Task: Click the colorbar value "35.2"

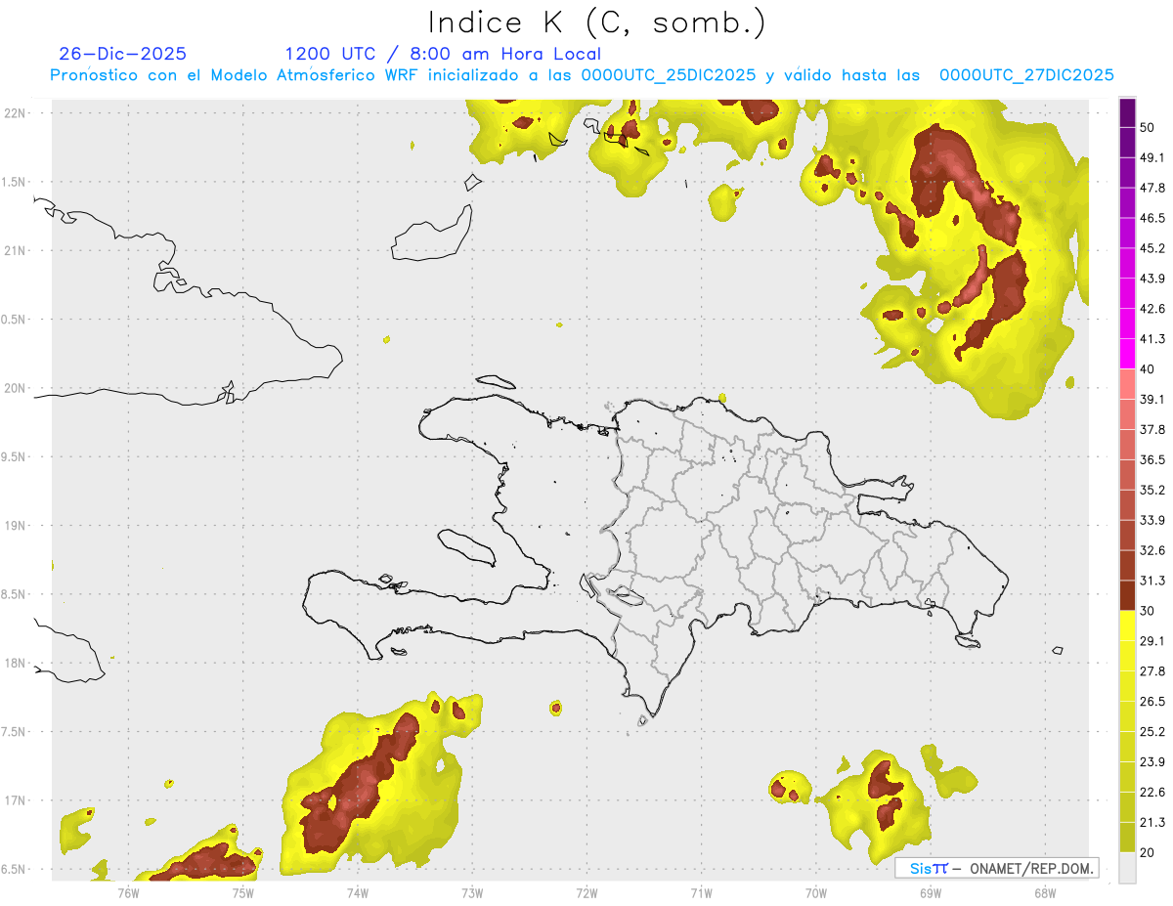Action: (1152, 490)
